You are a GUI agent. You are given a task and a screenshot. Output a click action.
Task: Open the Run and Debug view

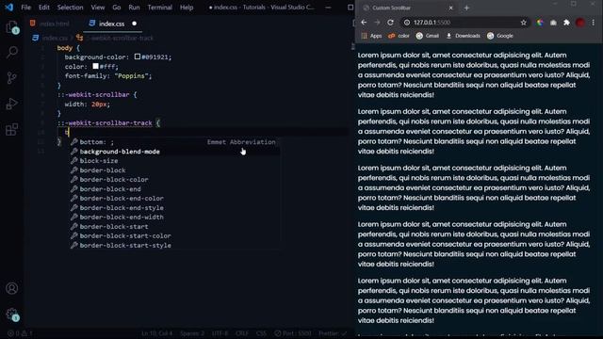point(12,104)
